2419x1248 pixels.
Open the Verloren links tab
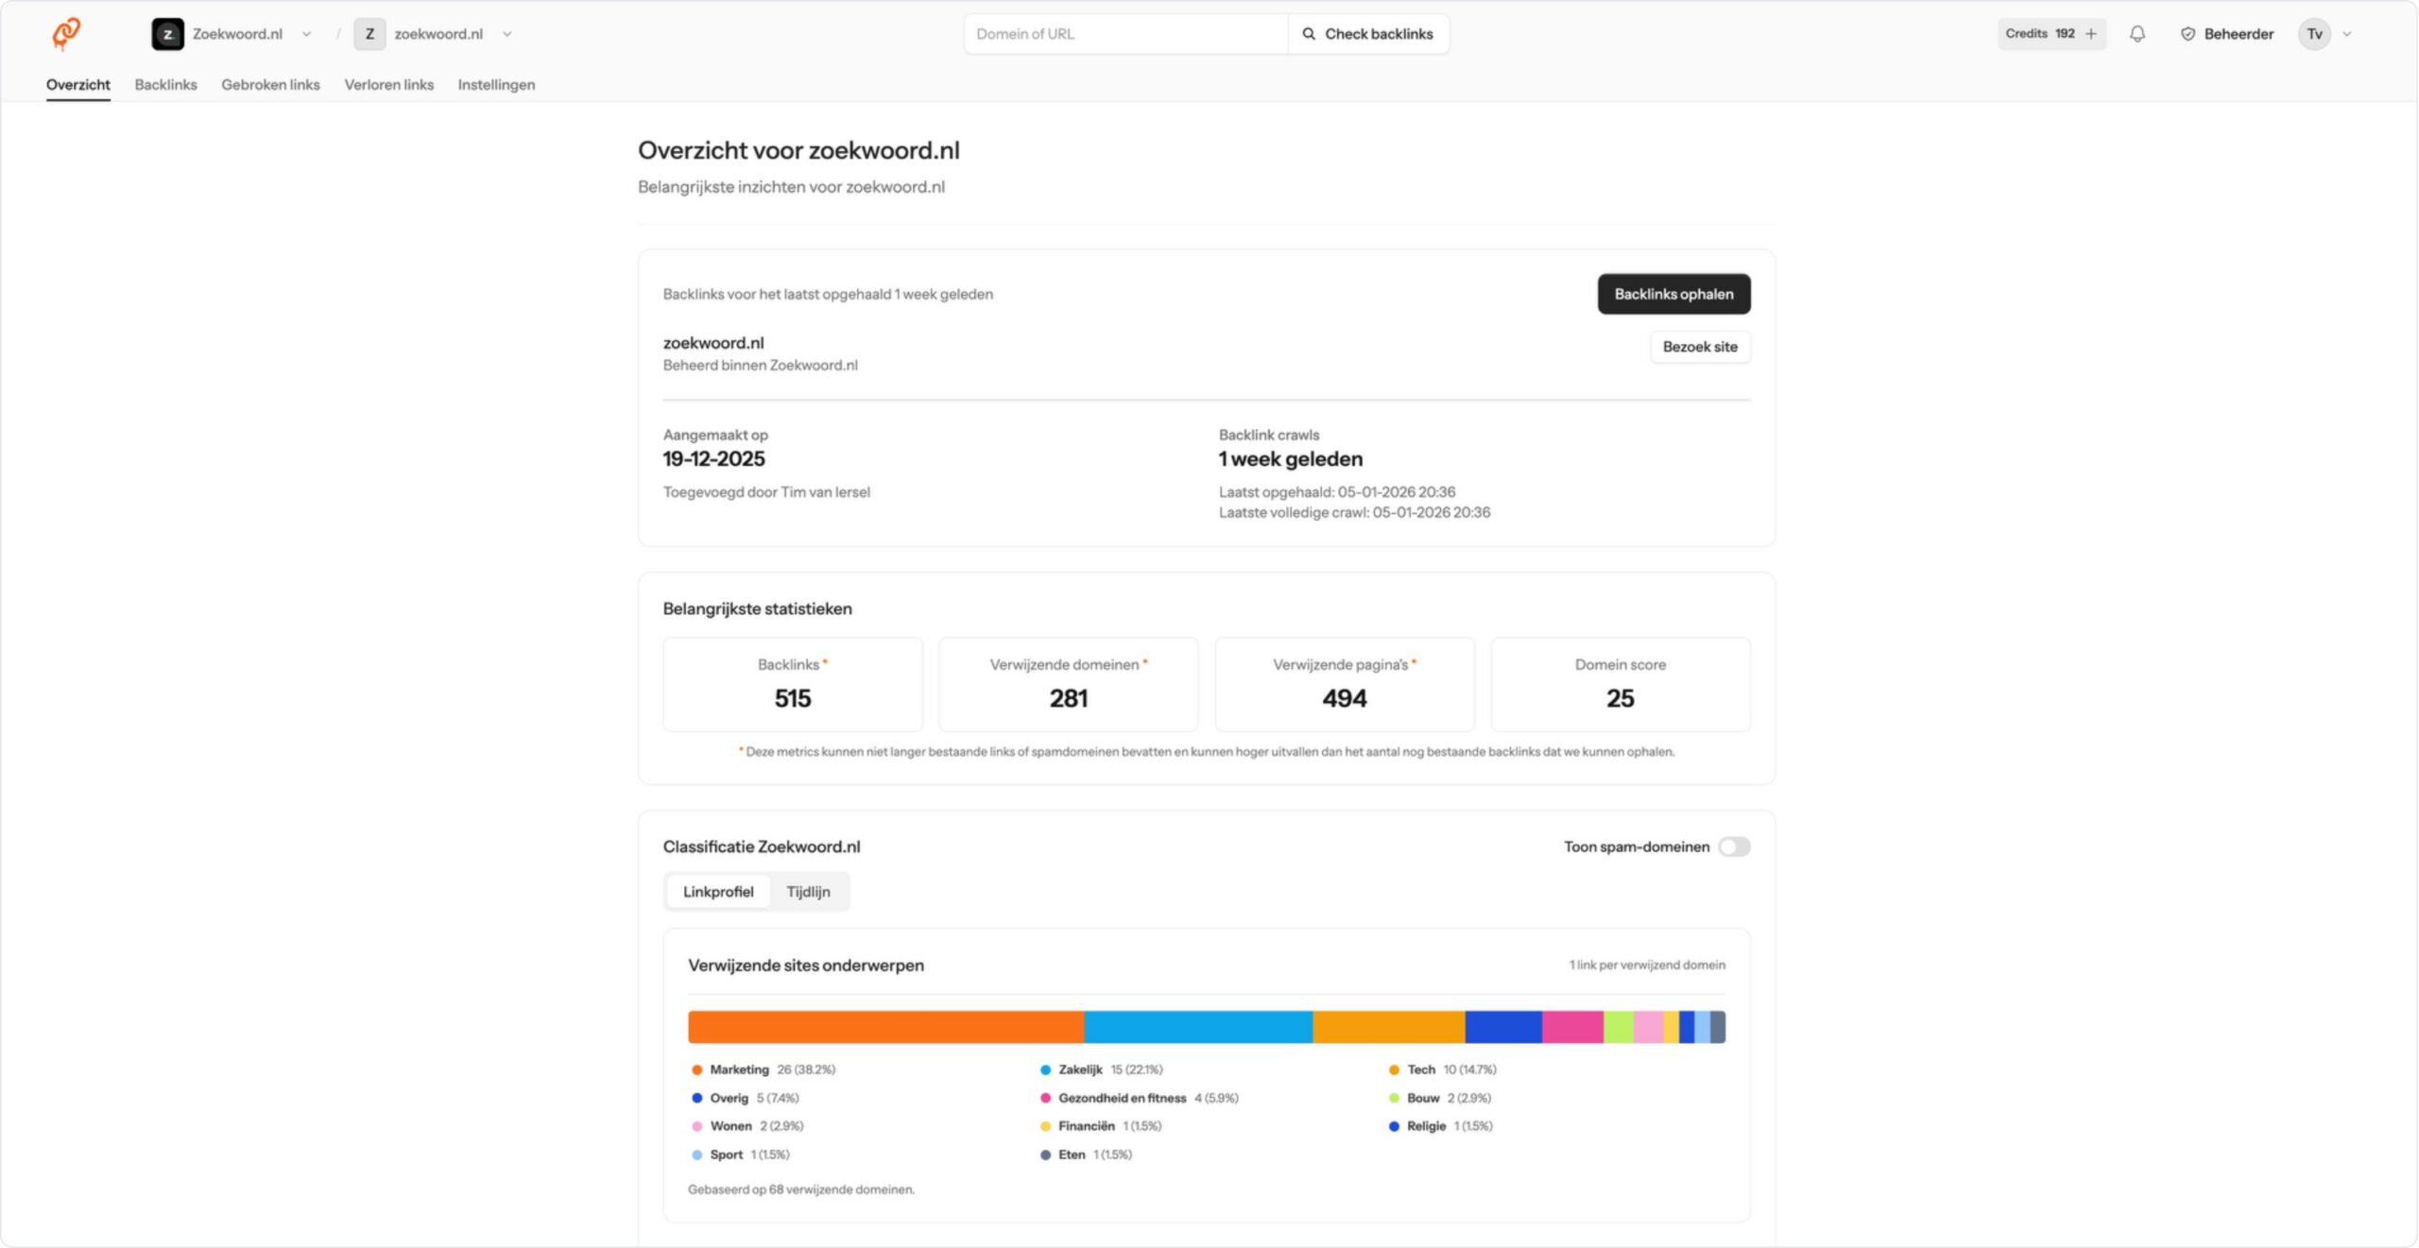tap(389, 84)
